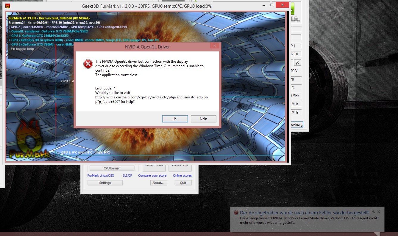Click the wrench tool icon in GPU-Z window
This screenshot has width=398, height=236.
pyautogui.click(x=298, y=63)
